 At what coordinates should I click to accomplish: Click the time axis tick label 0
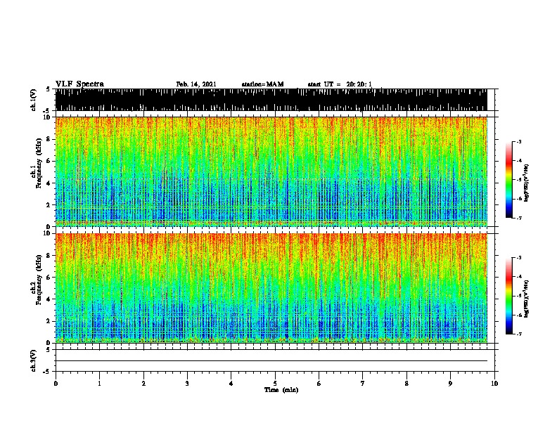(x=56, y=383)
